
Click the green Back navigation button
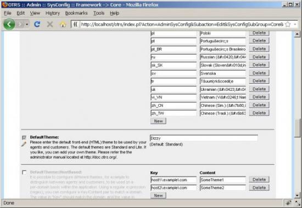pos(9,25)
